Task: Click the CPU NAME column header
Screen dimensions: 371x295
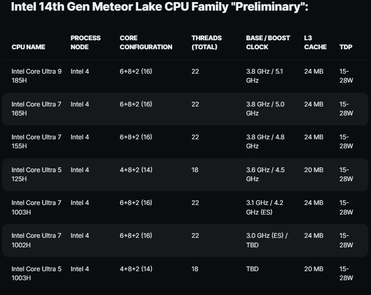Action: pyautogui.click(x=29, y=47)
